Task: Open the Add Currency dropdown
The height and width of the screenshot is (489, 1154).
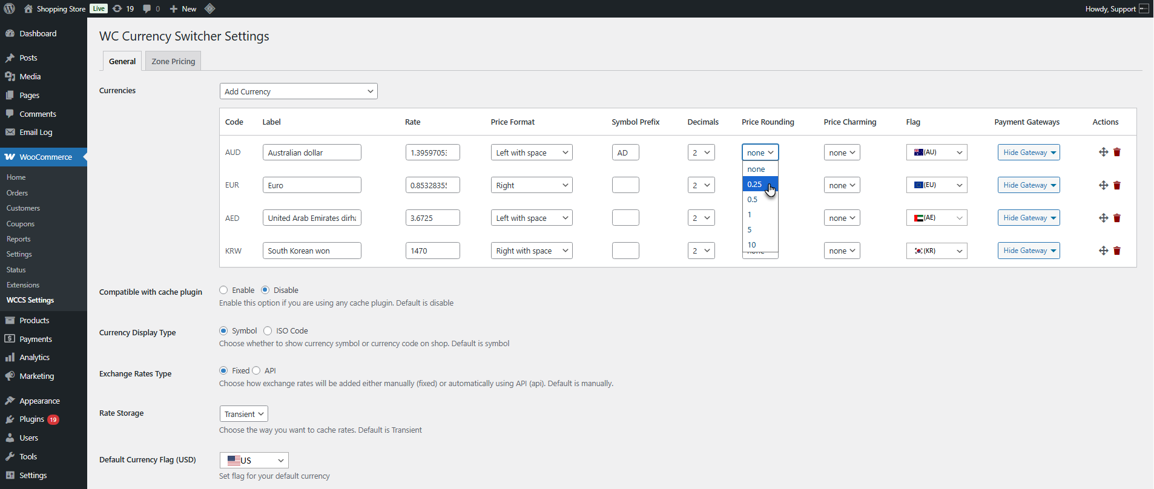Action: pos(298,91)
